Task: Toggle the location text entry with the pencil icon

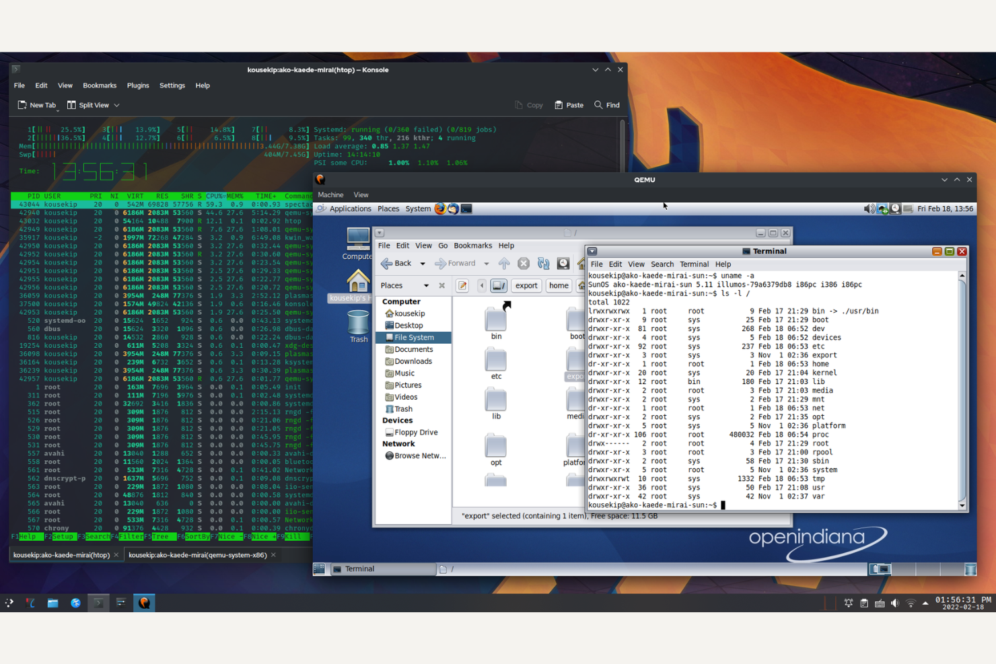Action: [462, 285]
